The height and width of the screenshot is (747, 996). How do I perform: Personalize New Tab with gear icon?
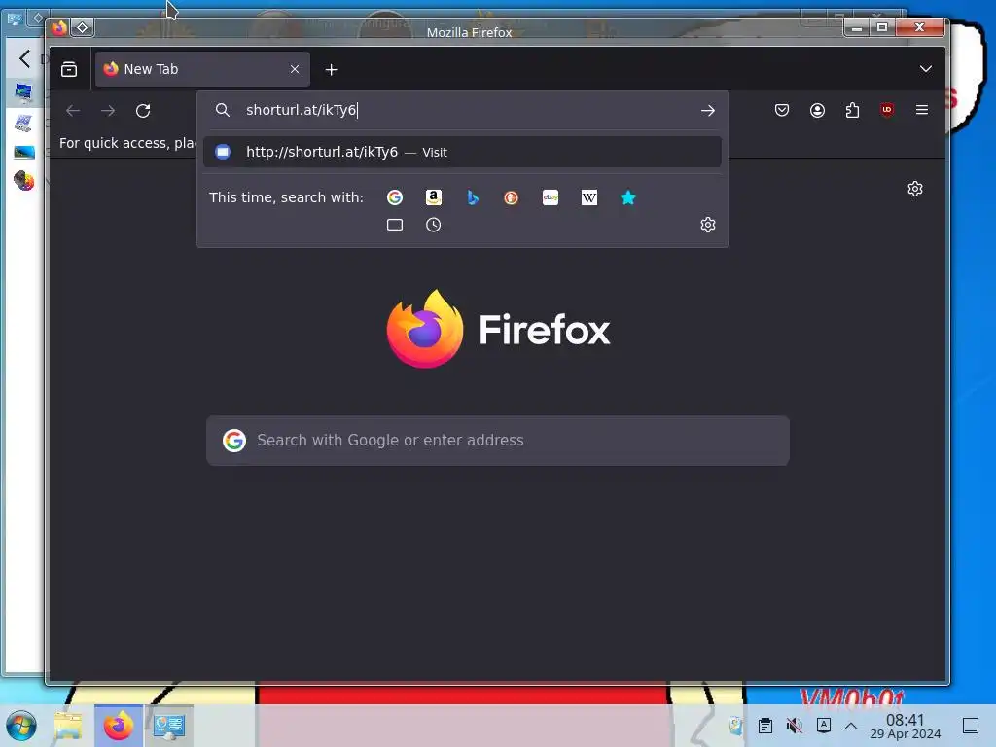click(914, 189)
